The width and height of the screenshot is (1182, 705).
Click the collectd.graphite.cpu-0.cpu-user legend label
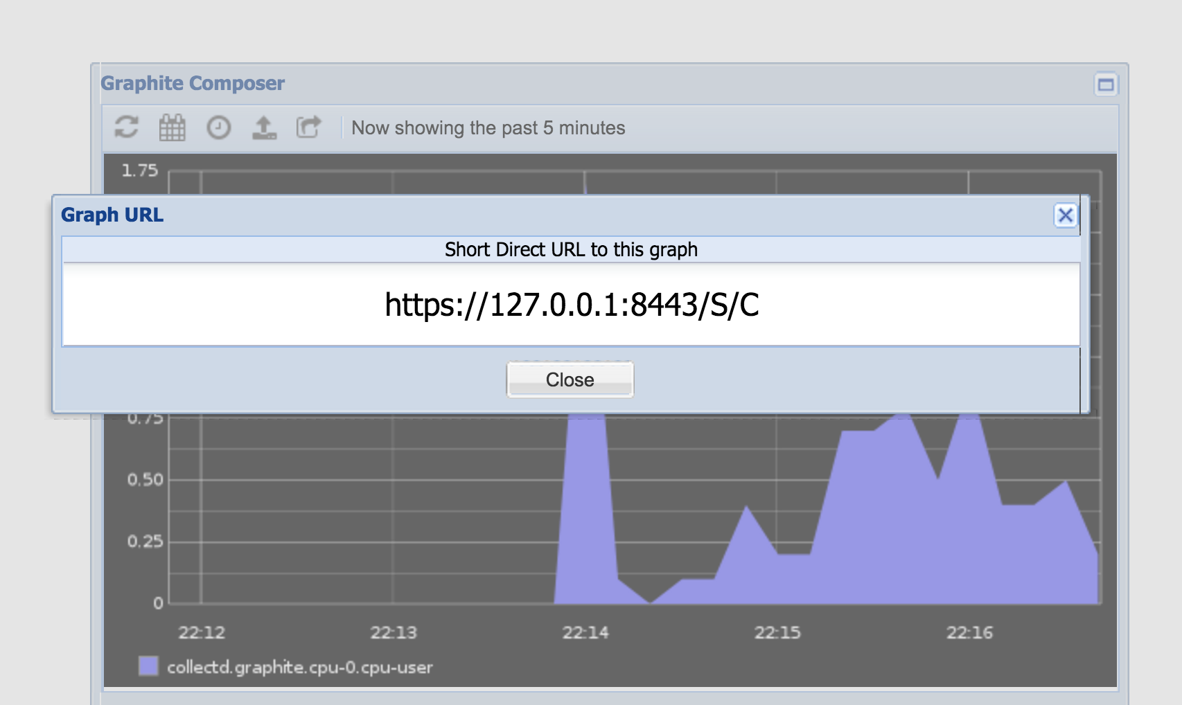300,668
